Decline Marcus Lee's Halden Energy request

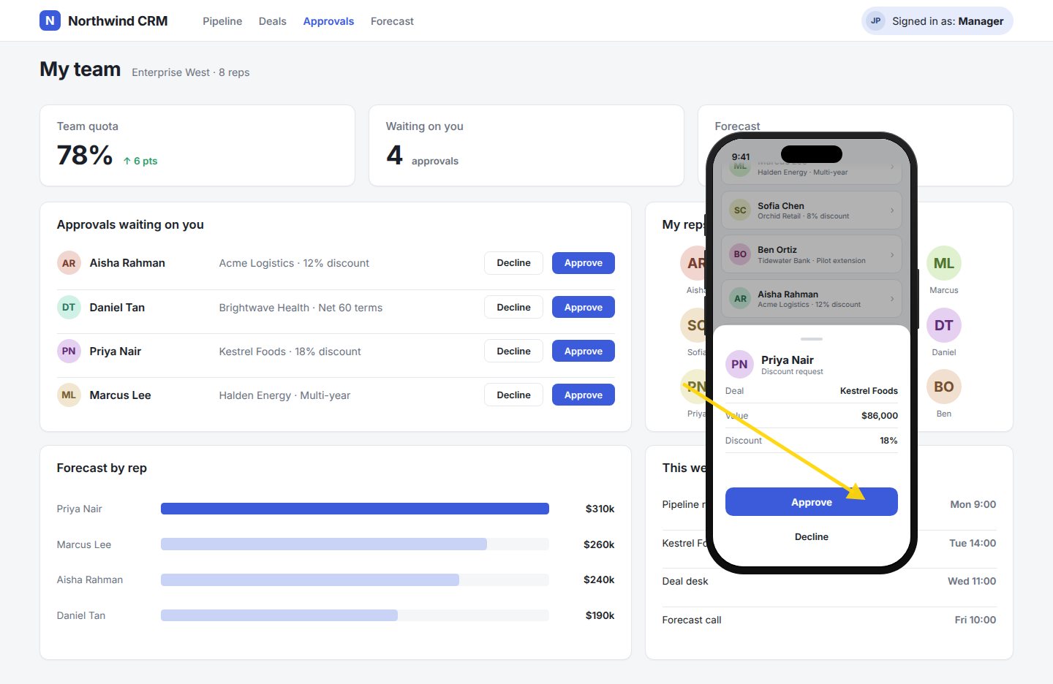513,395
